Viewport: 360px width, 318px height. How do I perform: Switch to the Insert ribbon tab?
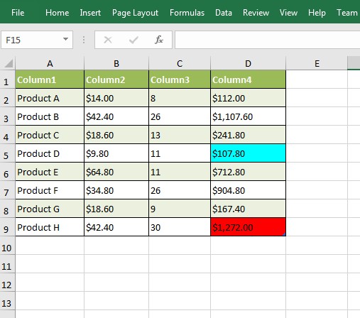point(90,13)
